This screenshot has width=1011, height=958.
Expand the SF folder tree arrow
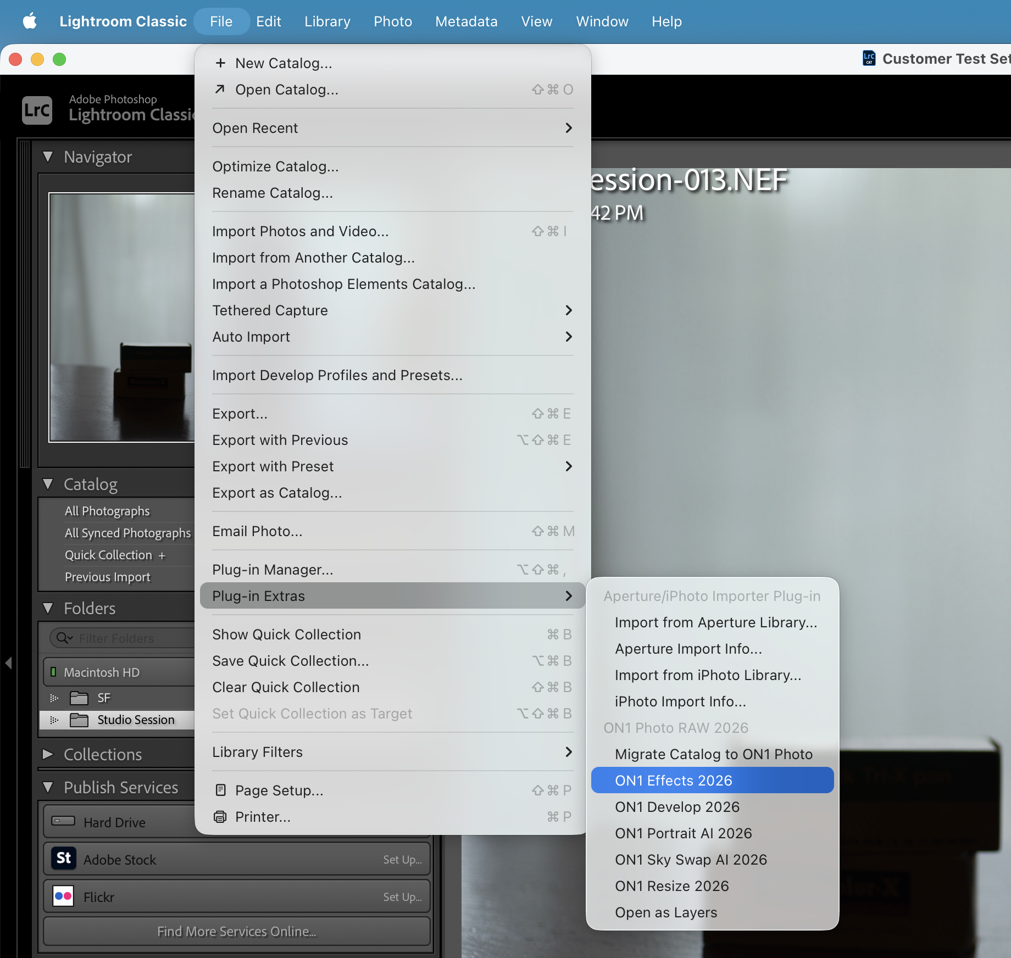[x=54, y=698]
